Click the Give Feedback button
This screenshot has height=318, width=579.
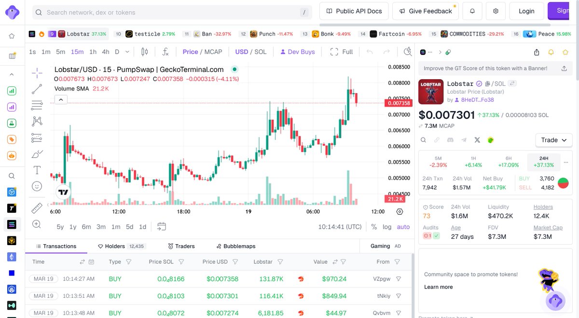425,11
